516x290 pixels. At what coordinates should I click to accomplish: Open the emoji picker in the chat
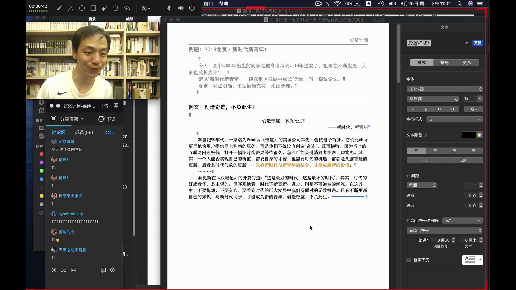click(x=54, y=270)
